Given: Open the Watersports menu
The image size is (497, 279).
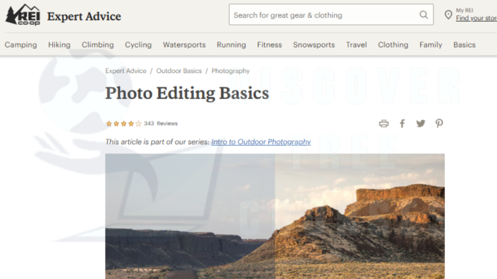Looking at the screenshot, I should click(x=184, y=45).
